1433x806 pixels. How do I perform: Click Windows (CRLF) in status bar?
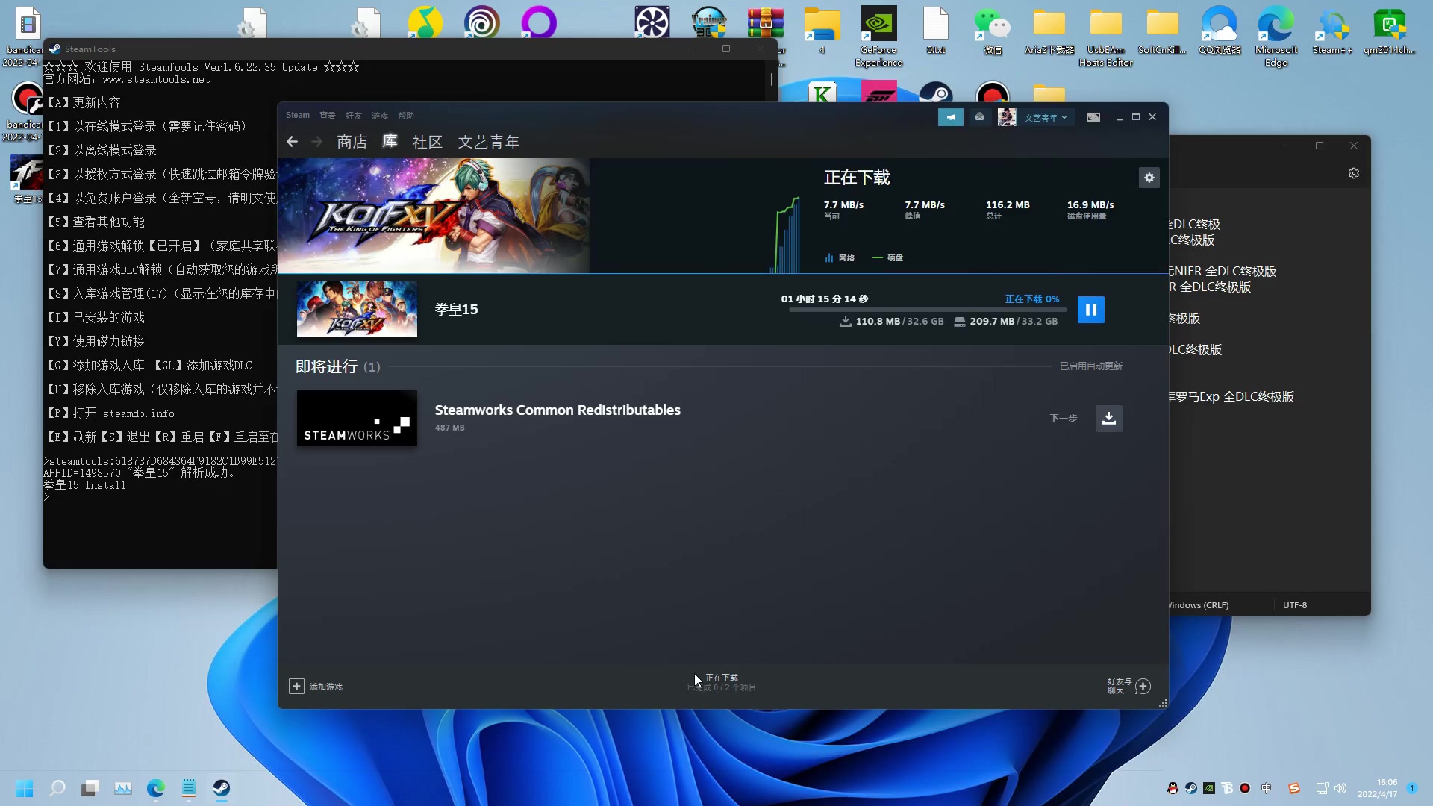click(1198, 605)
